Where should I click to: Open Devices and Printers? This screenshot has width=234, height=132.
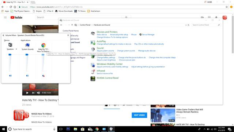(107, 32)
